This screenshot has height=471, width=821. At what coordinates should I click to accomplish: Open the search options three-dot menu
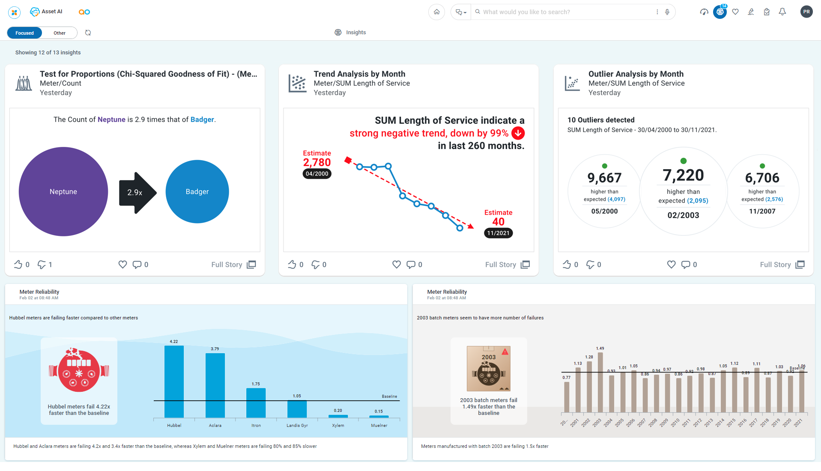(657, 12)
